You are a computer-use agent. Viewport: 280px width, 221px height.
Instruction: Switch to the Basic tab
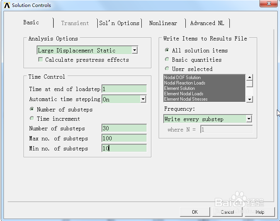click(31, 23)
